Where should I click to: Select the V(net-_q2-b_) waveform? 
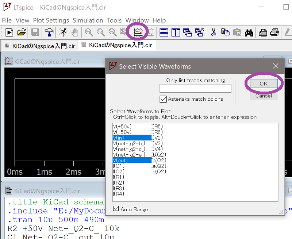pyautogui.click(x=129, y=143)
